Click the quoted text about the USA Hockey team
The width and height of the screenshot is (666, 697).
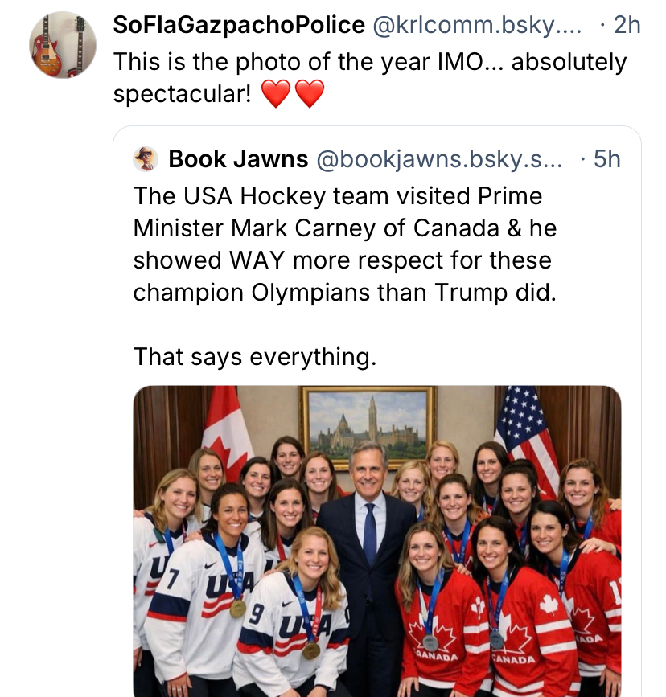pyautogui.click(x=344, y=244)
